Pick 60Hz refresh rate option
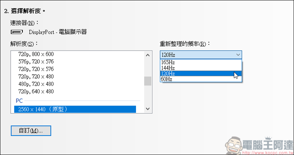The image size is (294, 155). (201, 79)
